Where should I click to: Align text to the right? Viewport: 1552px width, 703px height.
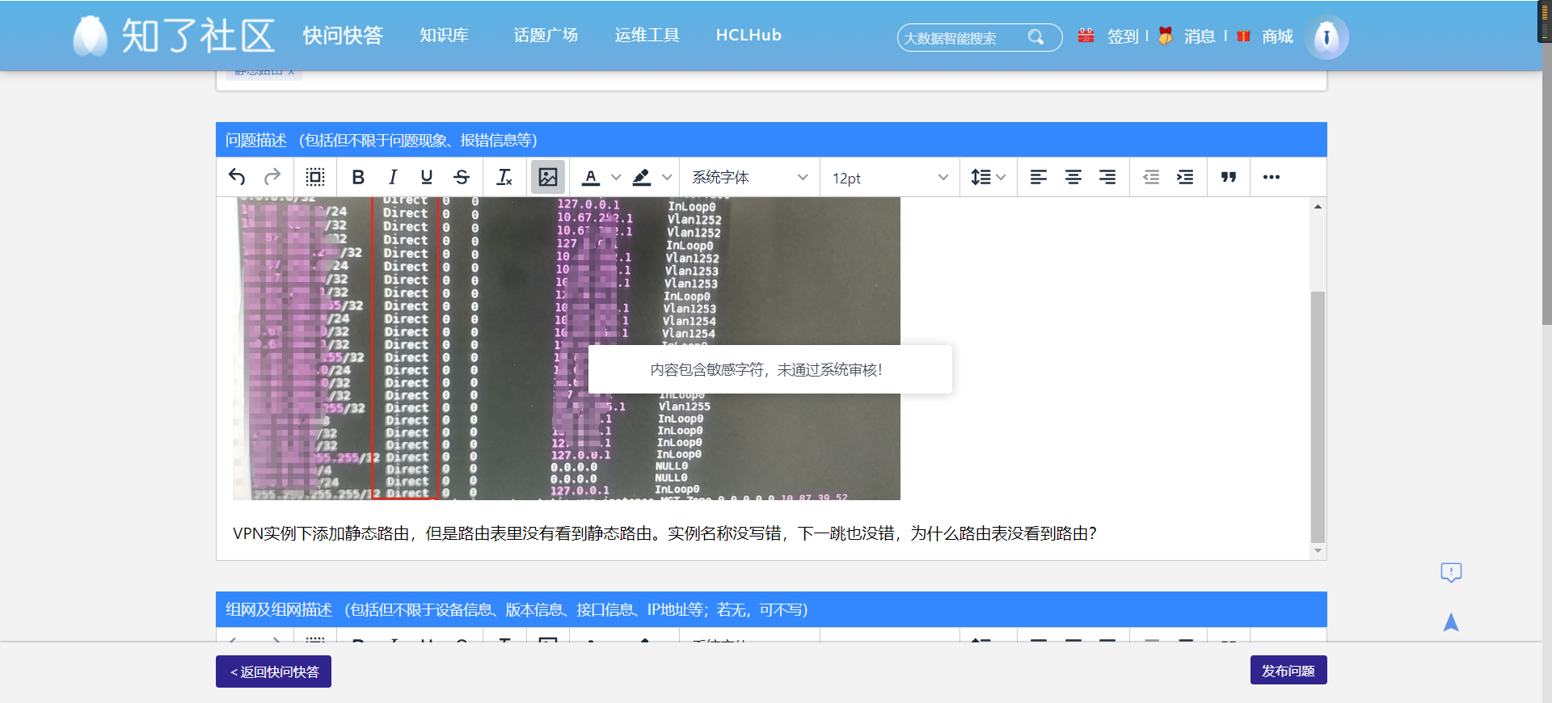(x=1107, y=177)
